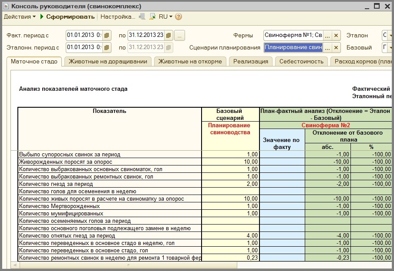
Task: Click row Количество переведенных в основное стадо, гол
Action: 110,251
